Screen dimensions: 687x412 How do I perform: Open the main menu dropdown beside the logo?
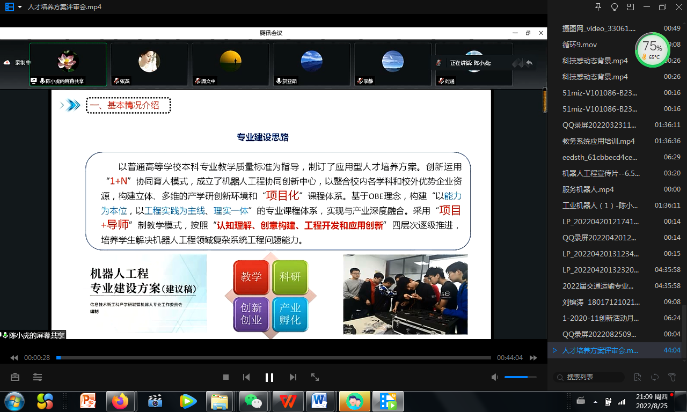(x=20, y=7)
